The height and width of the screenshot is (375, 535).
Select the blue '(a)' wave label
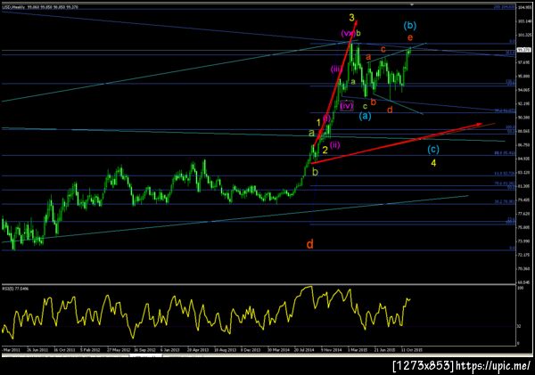365,116
